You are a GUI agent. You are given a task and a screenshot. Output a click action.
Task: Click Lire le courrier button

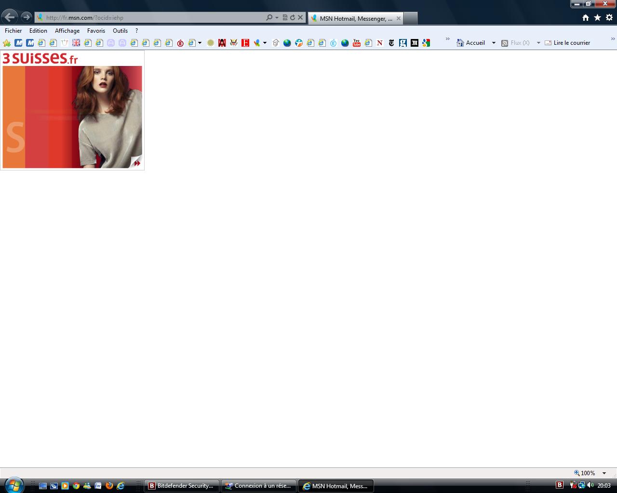[567, 43]
